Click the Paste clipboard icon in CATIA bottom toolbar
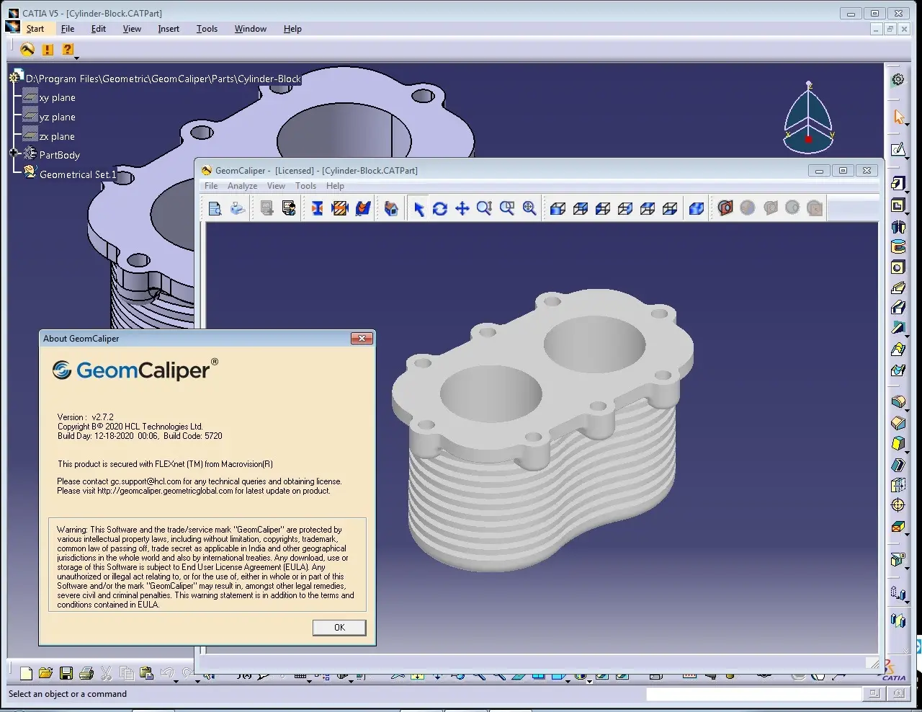Image resolution: width=922 pixels, height=712 pixels. point(146,674)
